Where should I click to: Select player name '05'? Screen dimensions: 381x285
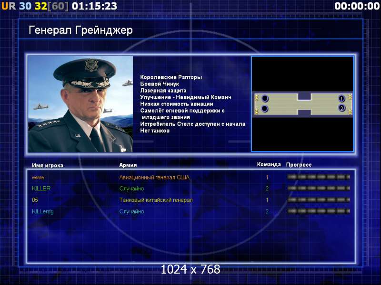(x=35, y=200)
